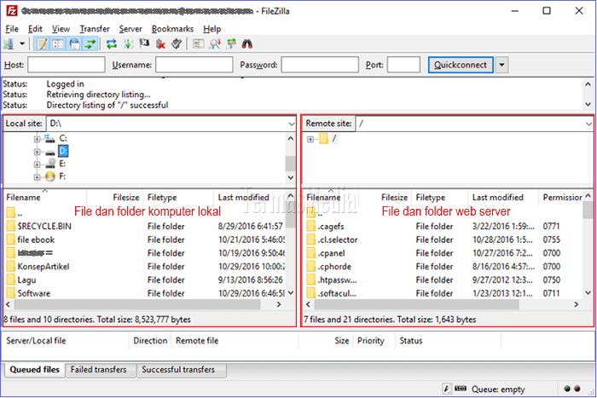597x398 pixels.
Task: Open Quickconnect history dropdown arrow
Action: pos(501,65)
